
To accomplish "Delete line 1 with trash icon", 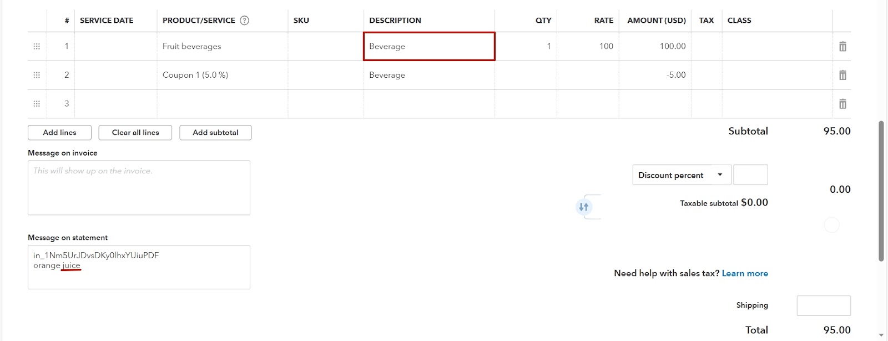I will (x=842, y=47).
